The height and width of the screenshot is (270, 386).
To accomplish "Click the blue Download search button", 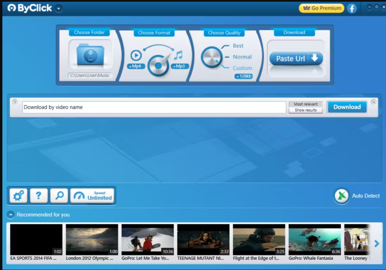I will click(347, 107).
